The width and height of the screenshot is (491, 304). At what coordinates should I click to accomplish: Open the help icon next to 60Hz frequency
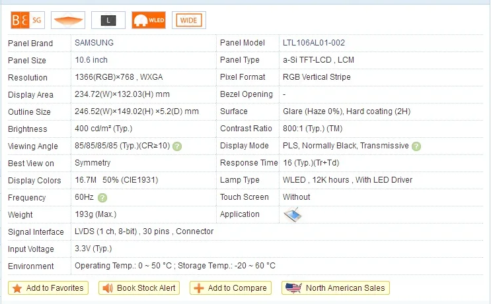click(x=102, y=198)
